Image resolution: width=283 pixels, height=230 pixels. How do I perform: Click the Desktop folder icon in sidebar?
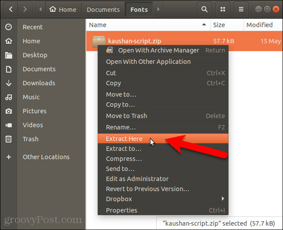[8, 55]
